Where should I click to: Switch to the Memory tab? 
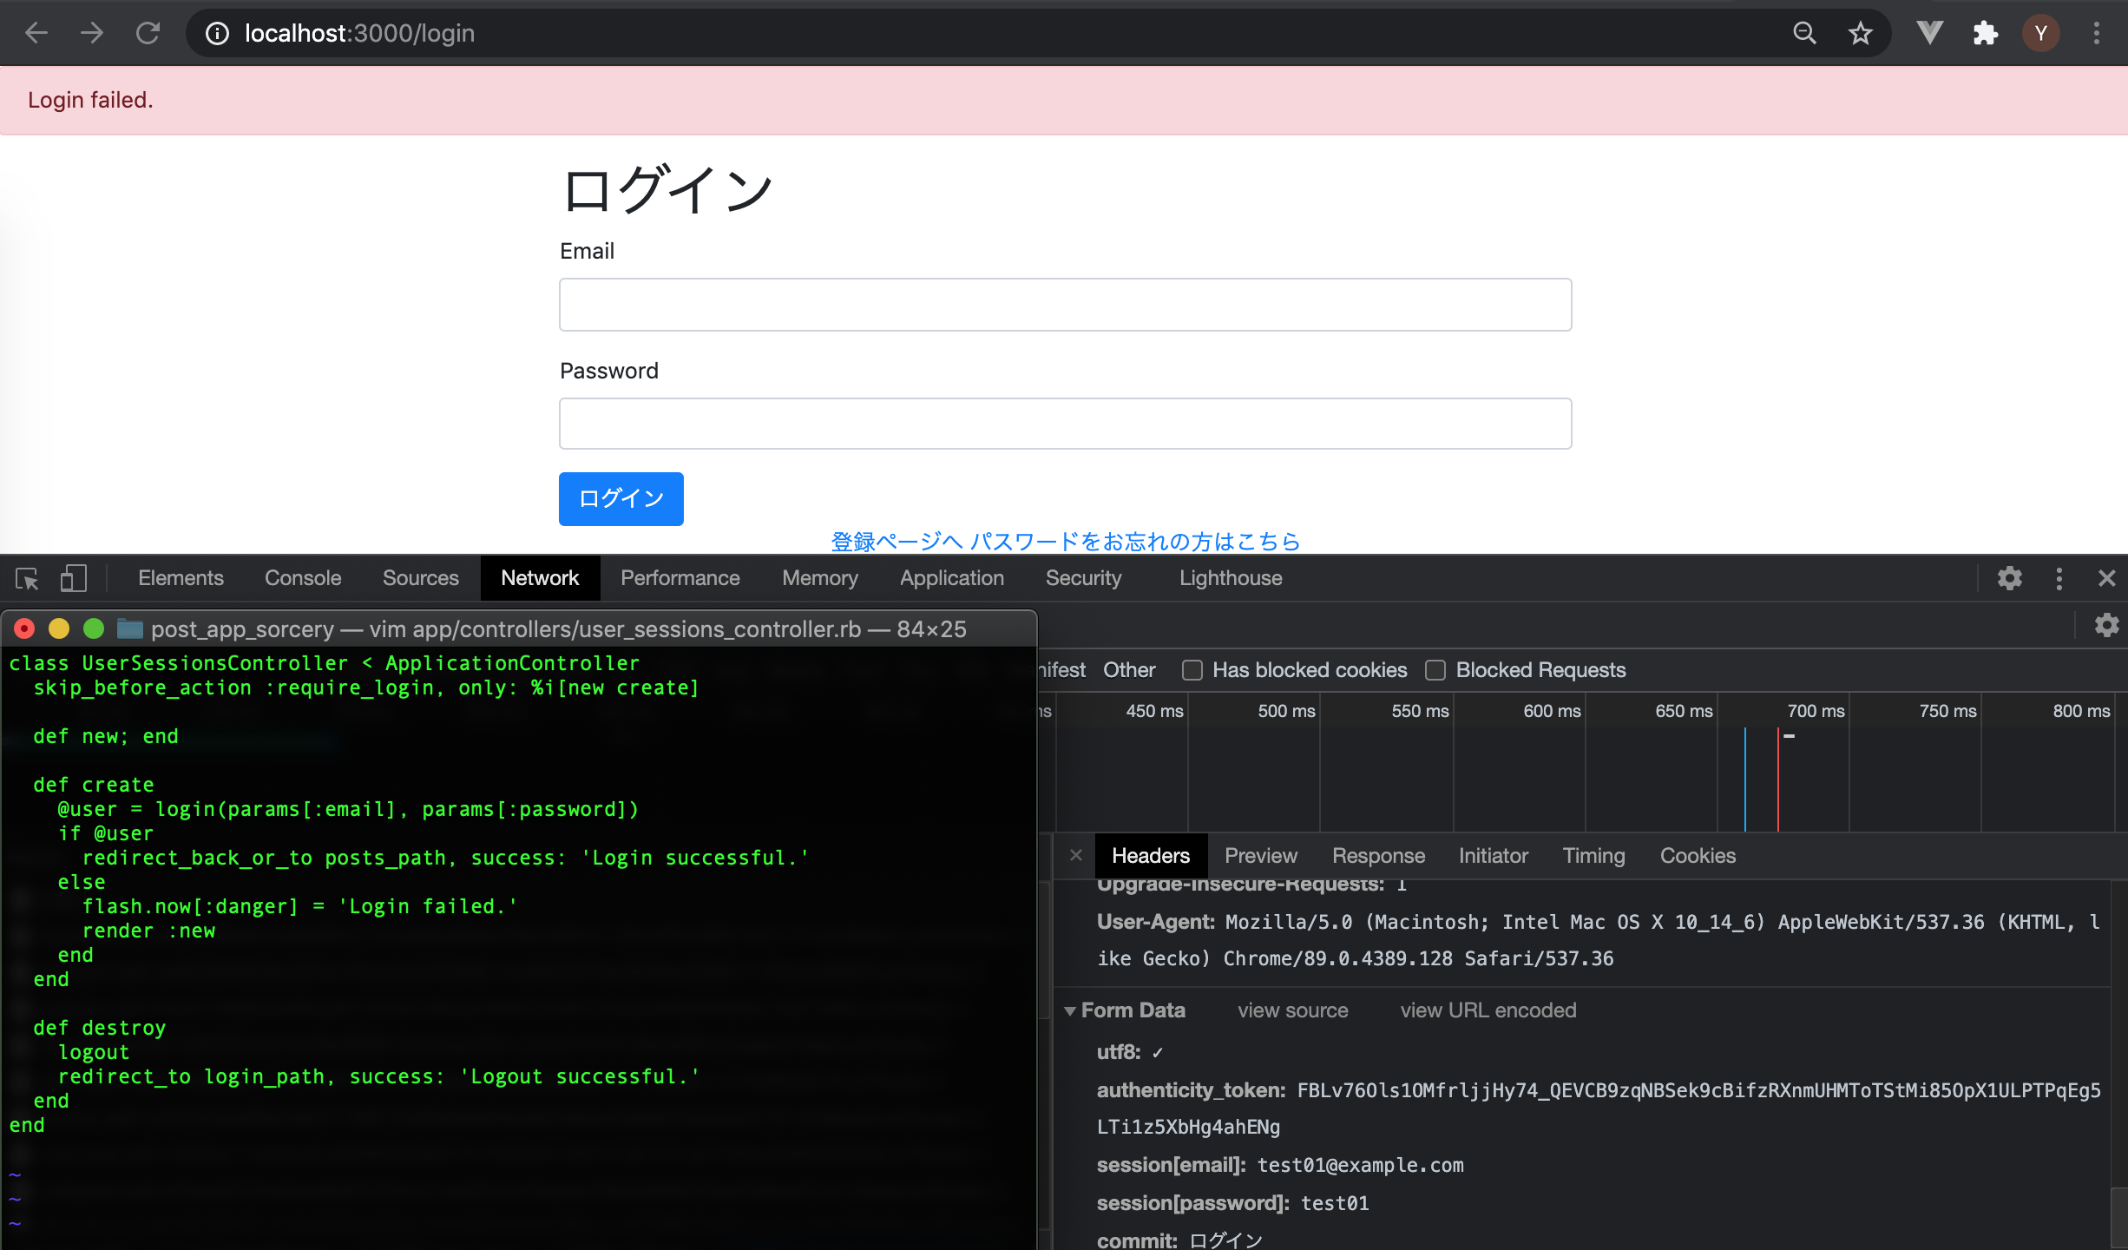820,578
